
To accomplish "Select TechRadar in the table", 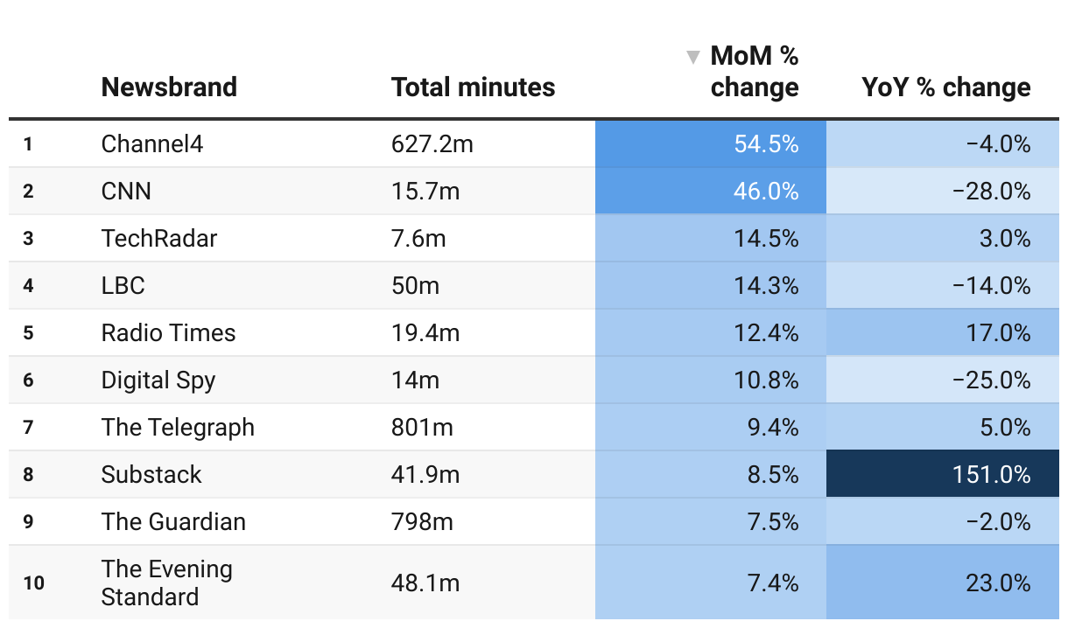I will click(159, 239).
